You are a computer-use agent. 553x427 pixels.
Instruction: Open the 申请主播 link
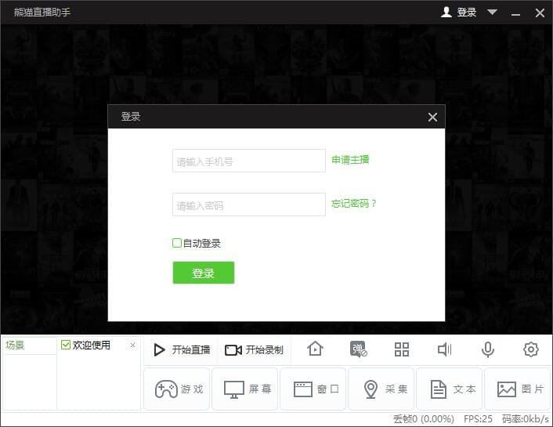pos(350,160)
